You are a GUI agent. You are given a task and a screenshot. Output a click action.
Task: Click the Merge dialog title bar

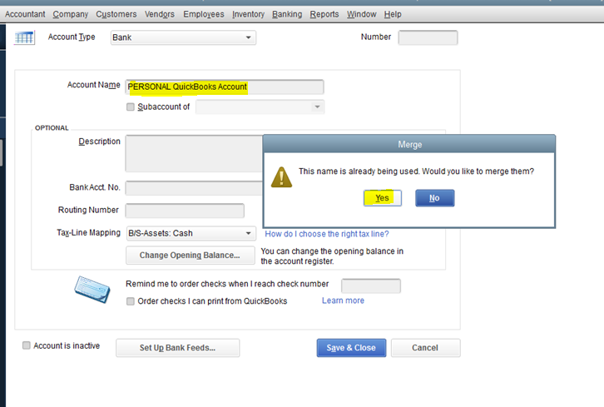(409, 144)
